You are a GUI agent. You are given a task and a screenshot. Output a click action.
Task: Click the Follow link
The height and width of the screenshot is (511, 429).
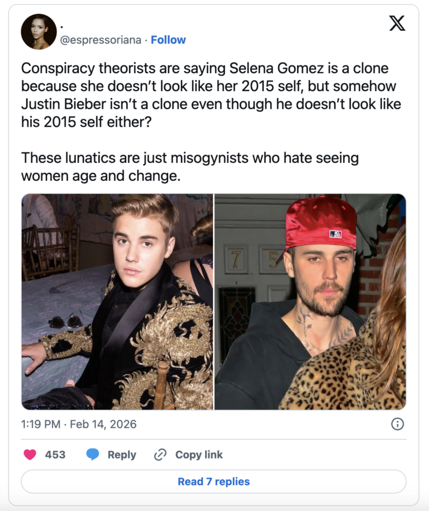click(168, 40)
